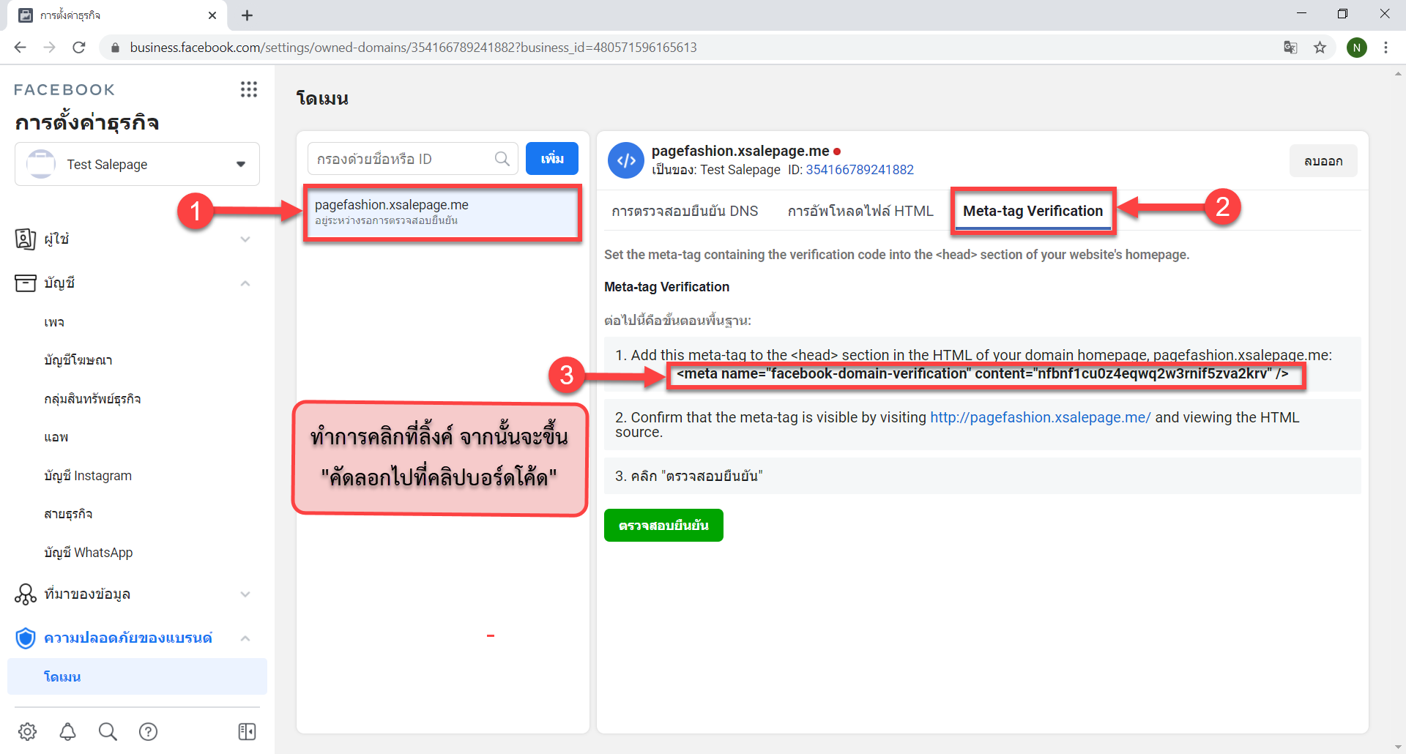Click the site lock icon in address bar
The height and width of the screenshot is (754, 1406).
pyautogui.click(x=115, y=48)
